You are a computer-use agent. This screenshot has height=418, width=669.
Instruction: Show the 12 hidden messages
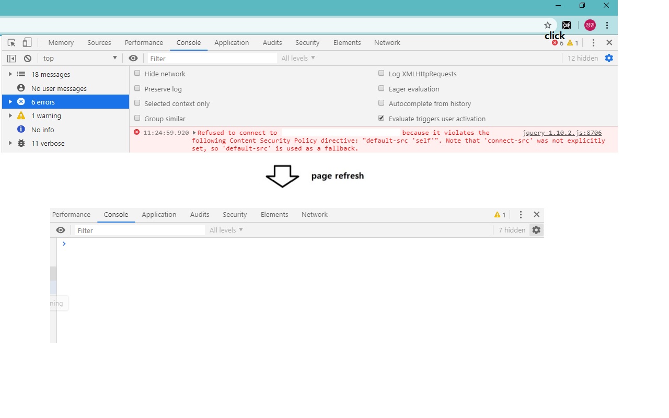click(582, 58)
